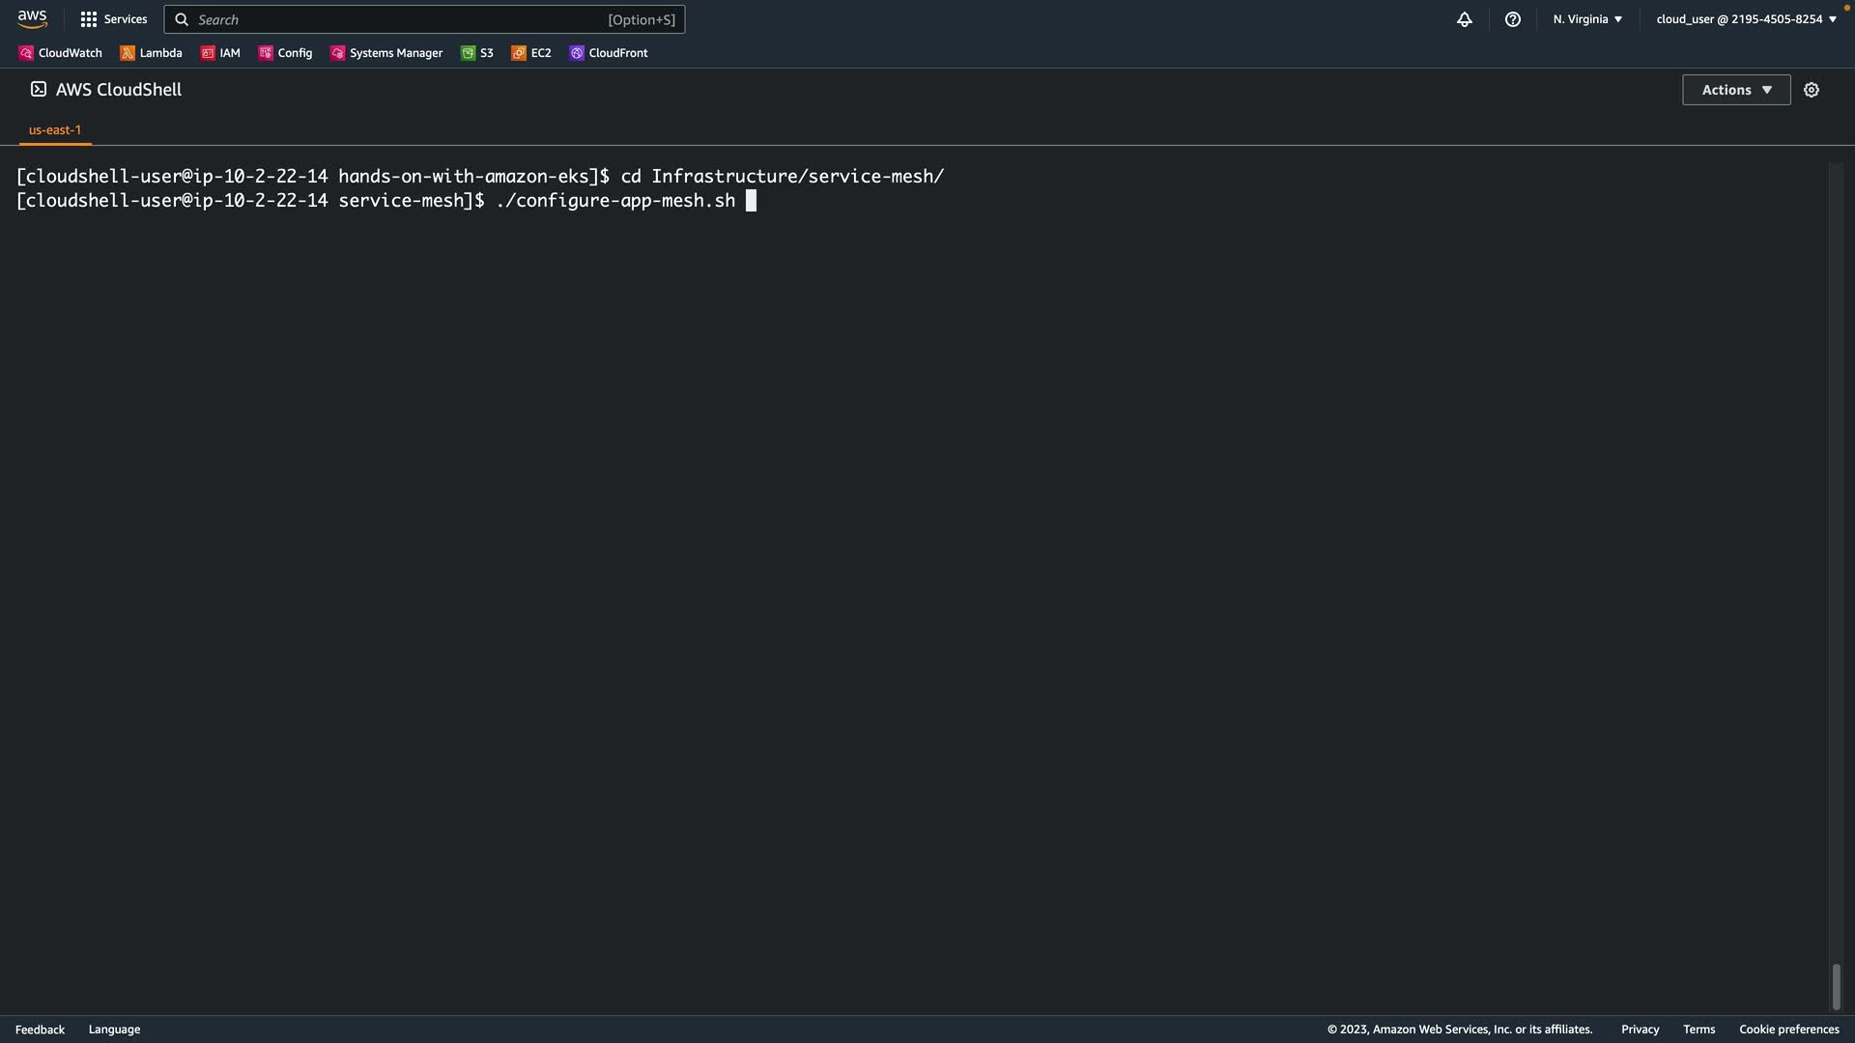Click the Cookie preferences link
Viewport: 1855px width, 1043px height.
[x=1788, y=1029]
